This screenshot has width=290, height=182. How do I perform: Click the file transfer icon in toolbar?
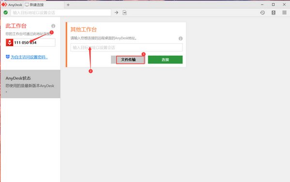[x=124, y=13]
